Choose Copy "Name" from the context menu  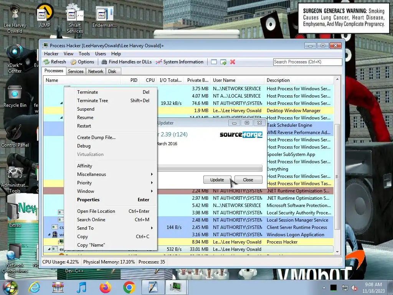coord(111,245)
